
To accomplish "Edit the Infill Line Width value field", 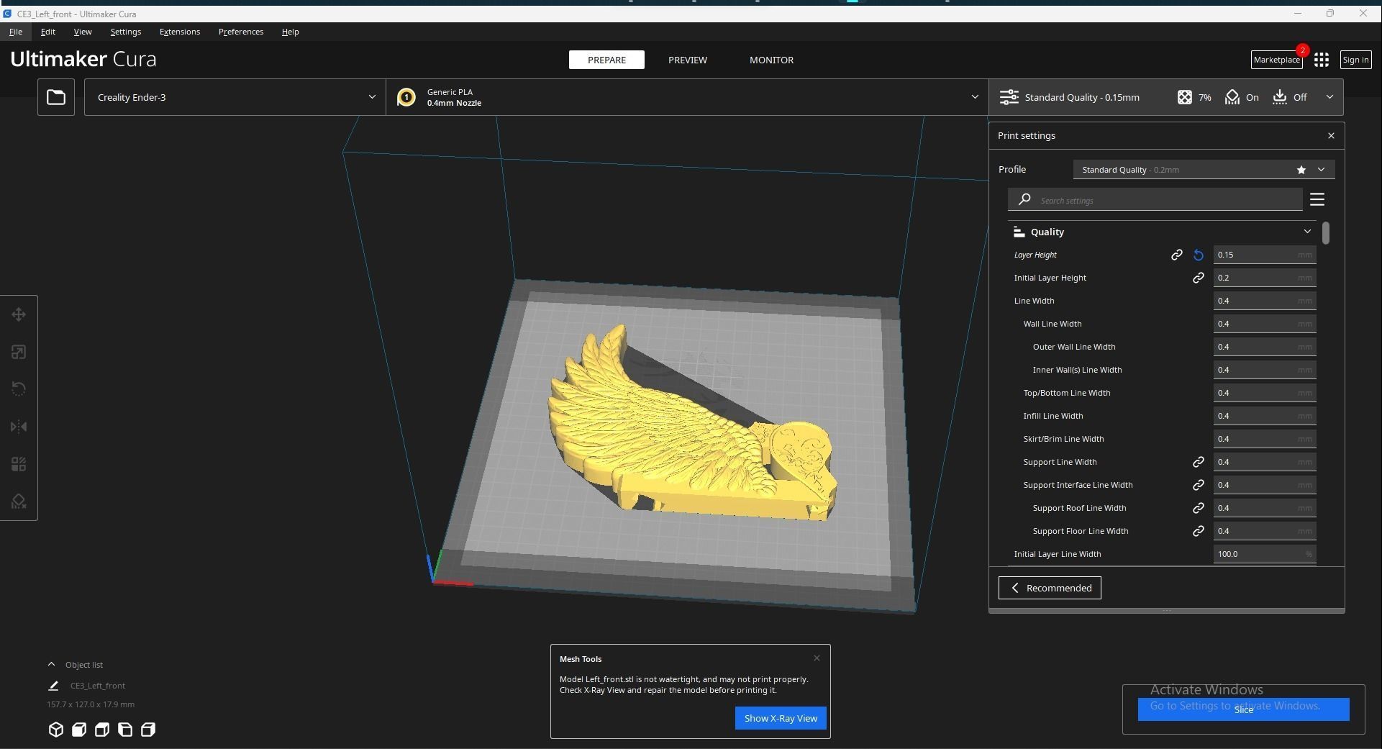I will click(x=1265, y=416).
